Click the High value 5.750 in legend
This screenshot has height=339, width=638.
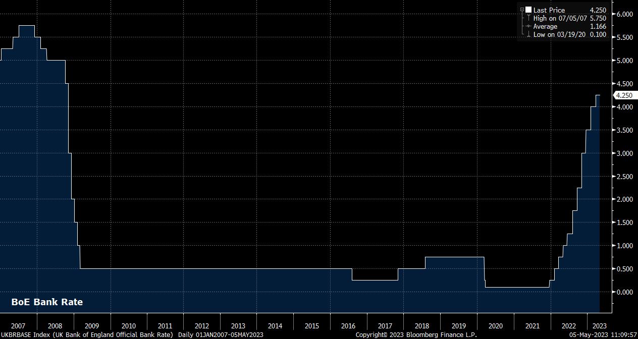[598, 18]
